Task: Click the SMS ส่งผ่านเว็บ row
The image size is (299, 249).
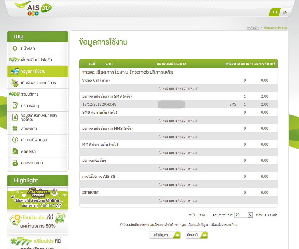Action: coord(178,112)
